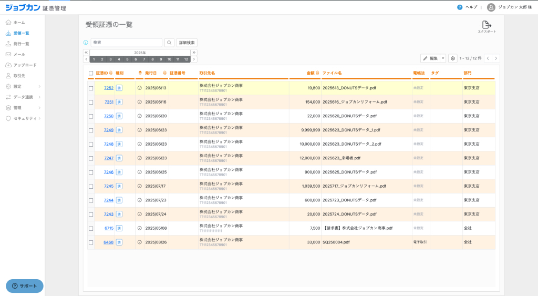Open table column settings gear icon
538x296 pixels.
click(x=452, y=58)
